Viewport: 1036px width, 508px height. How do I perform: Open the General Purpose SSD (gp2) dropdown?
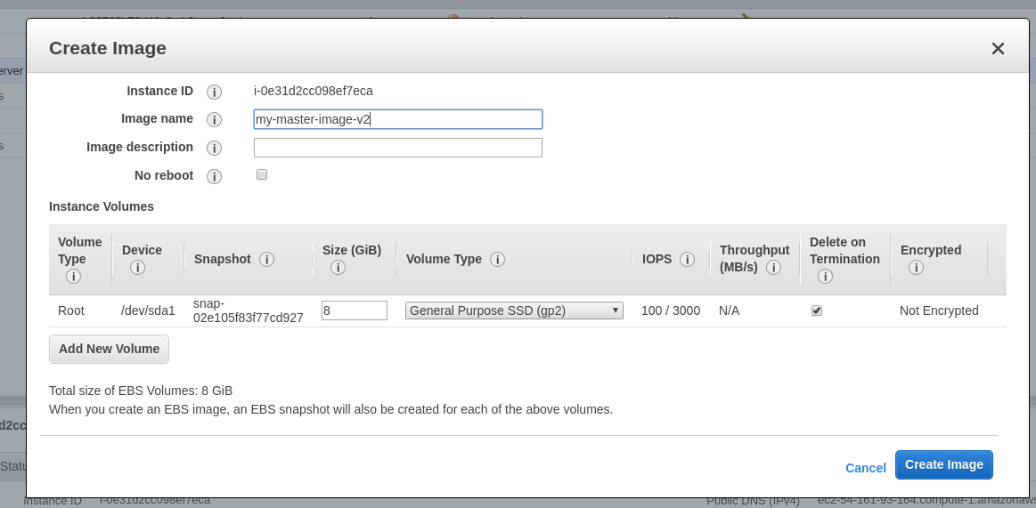(x=514, y=310)
